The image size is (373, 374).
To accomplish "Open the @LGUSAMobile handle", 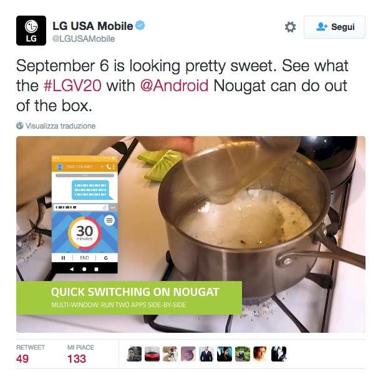I will [84, 39].
